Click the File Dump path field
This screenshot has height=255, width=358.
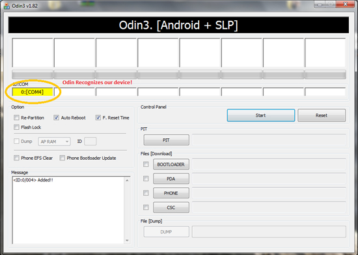(x=269, y=232)
